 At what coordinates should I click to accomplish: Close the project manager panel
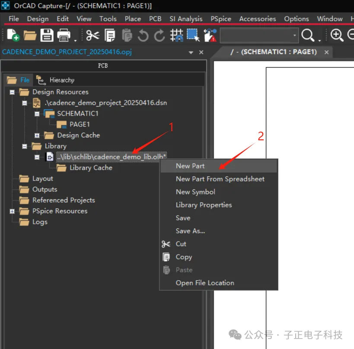[x=201, y=52]
